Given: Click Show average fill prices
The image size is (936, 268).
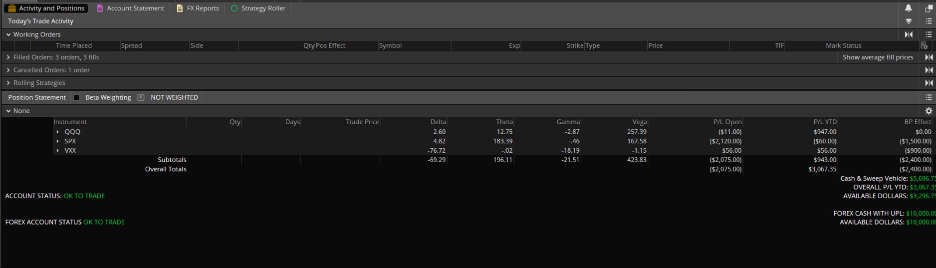Looking at the screenshot, I should [878, 57].
